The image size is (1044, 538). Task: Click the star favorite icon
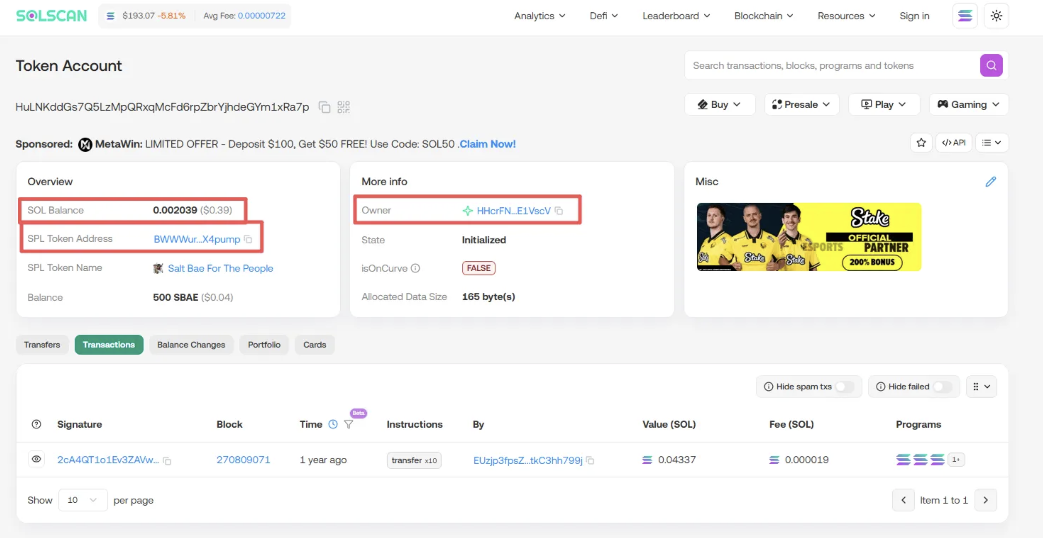pyautogui.click(x=921, y=143)
